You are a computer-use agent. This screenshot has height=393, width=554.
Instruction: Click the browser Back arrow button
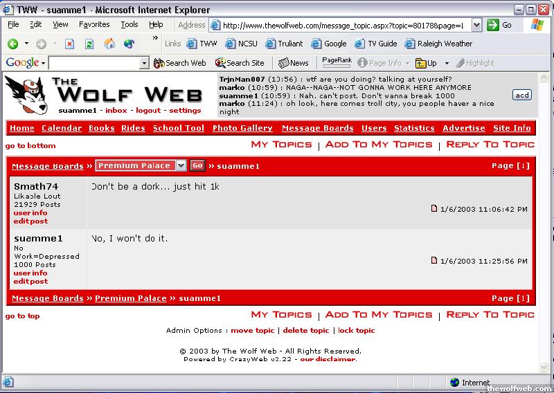coord(13,44)
